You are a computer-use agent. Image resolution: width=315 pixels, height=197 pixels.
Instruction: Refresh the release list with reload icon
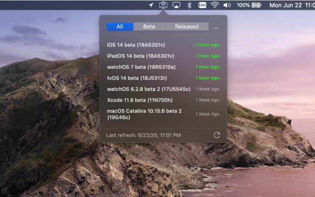[217, 135]
